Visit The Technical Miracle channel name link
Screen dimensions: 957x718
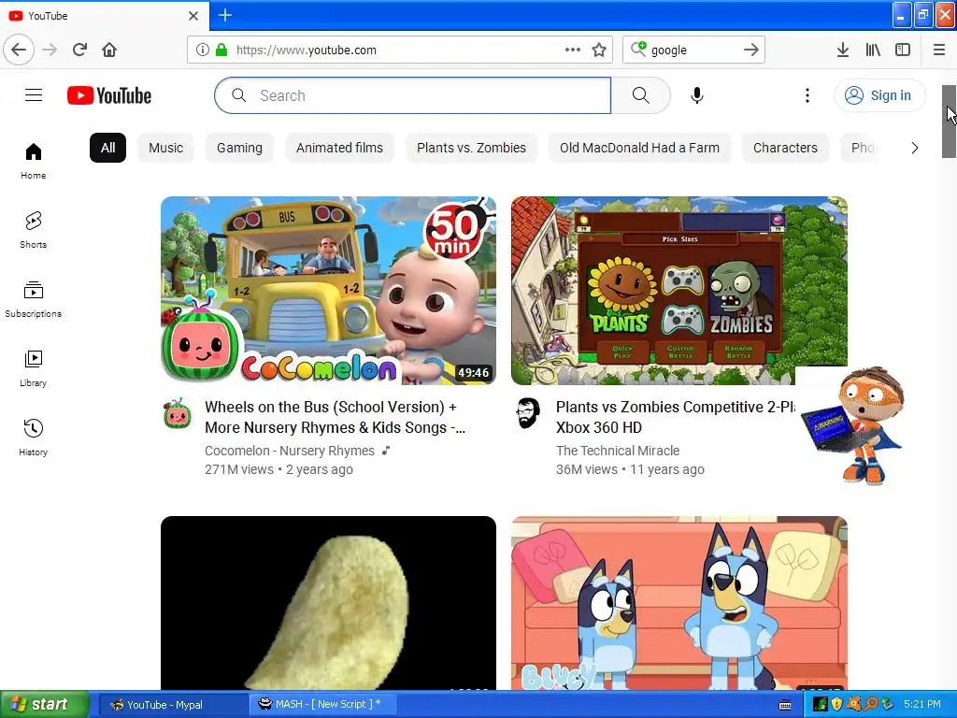pos(618,451)
